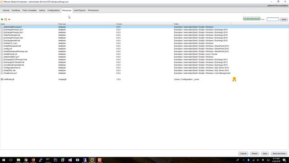Click the Linux / Docker folder path cell

(x=196, y=54)
